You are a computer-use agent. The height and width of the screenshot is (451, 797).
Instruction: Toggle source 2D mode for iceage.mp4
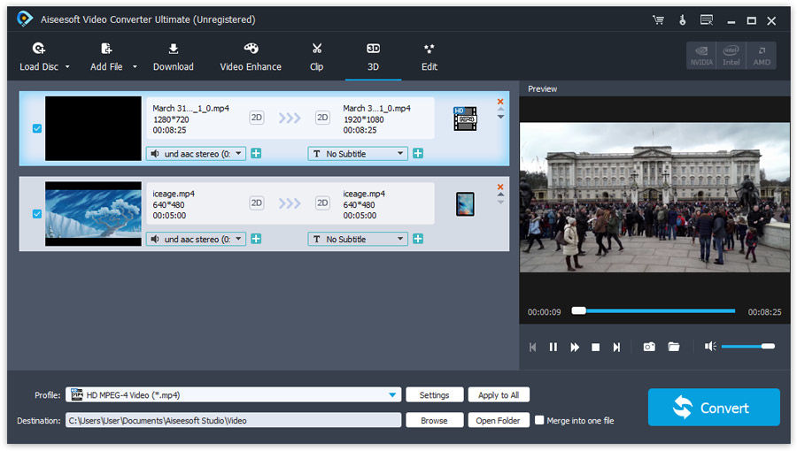[257, 203]
